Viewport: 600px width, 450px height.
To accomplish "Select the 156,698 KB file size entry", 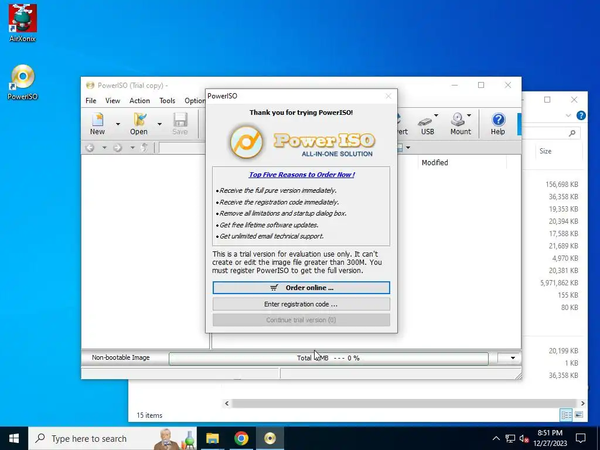I will click(562, 185).
